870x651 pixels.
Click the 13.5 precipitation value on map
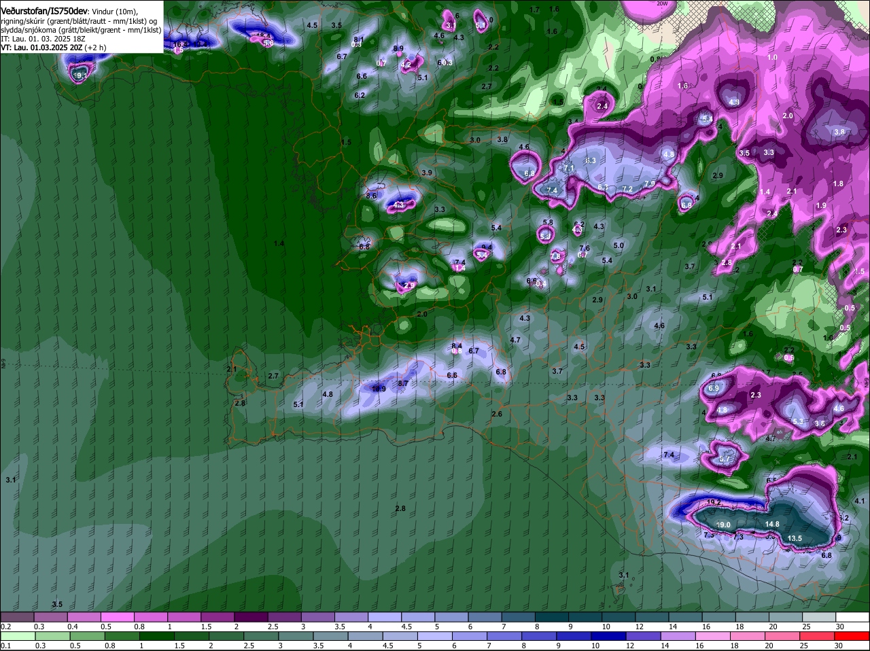pos(795,538)
